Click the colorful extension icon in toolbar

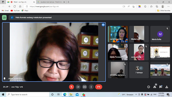pos(139,6)
